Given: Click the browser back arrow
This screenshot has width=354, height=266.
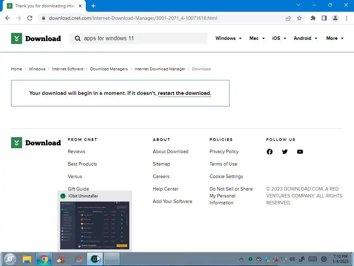Looking at the screenshot, I should pos(8,18).
